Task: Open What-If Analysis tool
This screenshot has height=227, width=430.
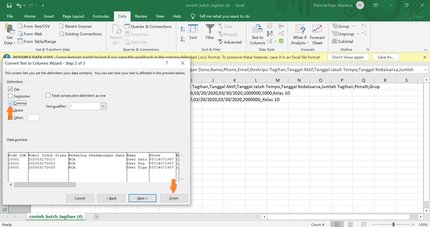Action: pyautogui.click(x=300, y=34)
